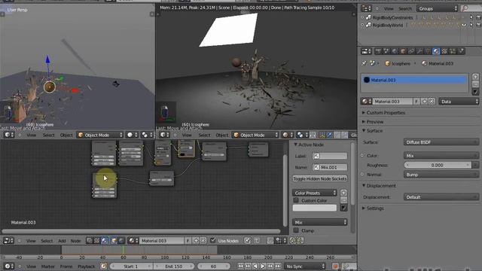This screenshot has width=482, height=271.
Task: Add a color preset with the plus
Action: point(343,193)
